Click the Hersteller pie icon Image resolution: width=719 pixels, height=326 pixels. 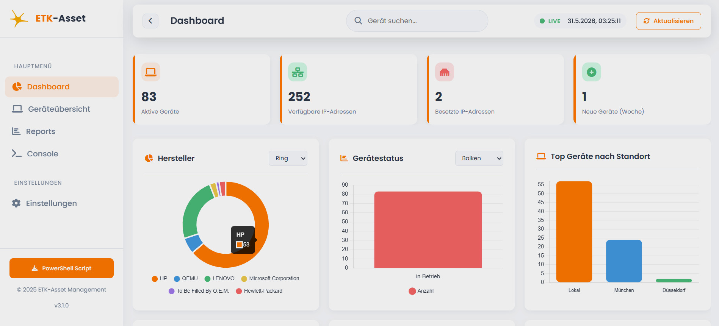[149, 158]
